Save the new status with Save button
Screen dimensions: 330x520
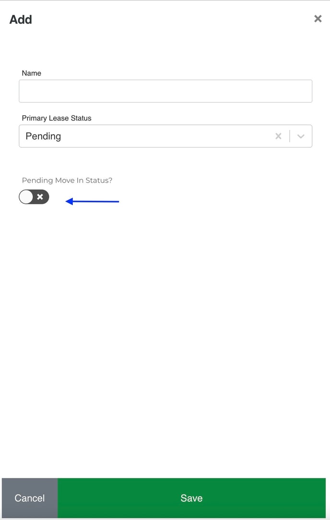coord(191,498)
